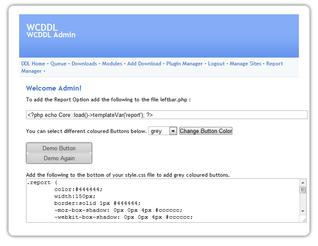
Task: Focus the PHP echo code input field
Action: [167, 115]
